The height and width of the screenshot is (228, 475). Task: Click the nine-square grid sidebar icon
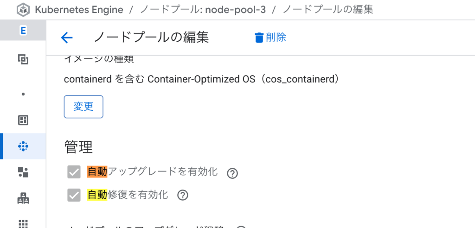(23, 223)
